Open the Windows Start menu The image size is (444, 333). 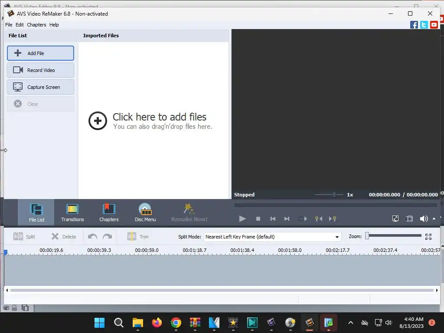pos(99,323)
